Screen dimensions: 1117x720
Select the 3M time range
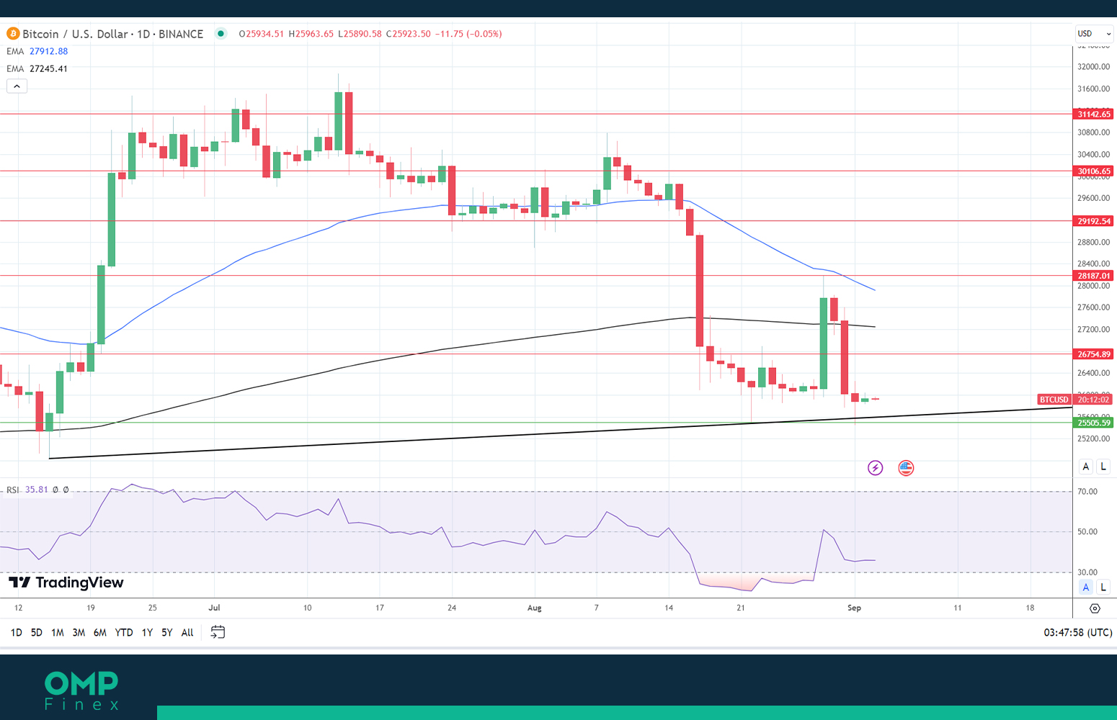[x=79, y=632]
